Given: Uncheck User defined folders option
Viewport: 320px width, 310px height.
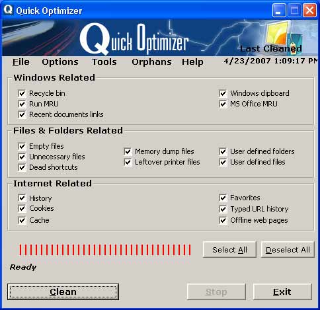Looking at the screenshot, I should pyautogui.click(x=223, y=151).
